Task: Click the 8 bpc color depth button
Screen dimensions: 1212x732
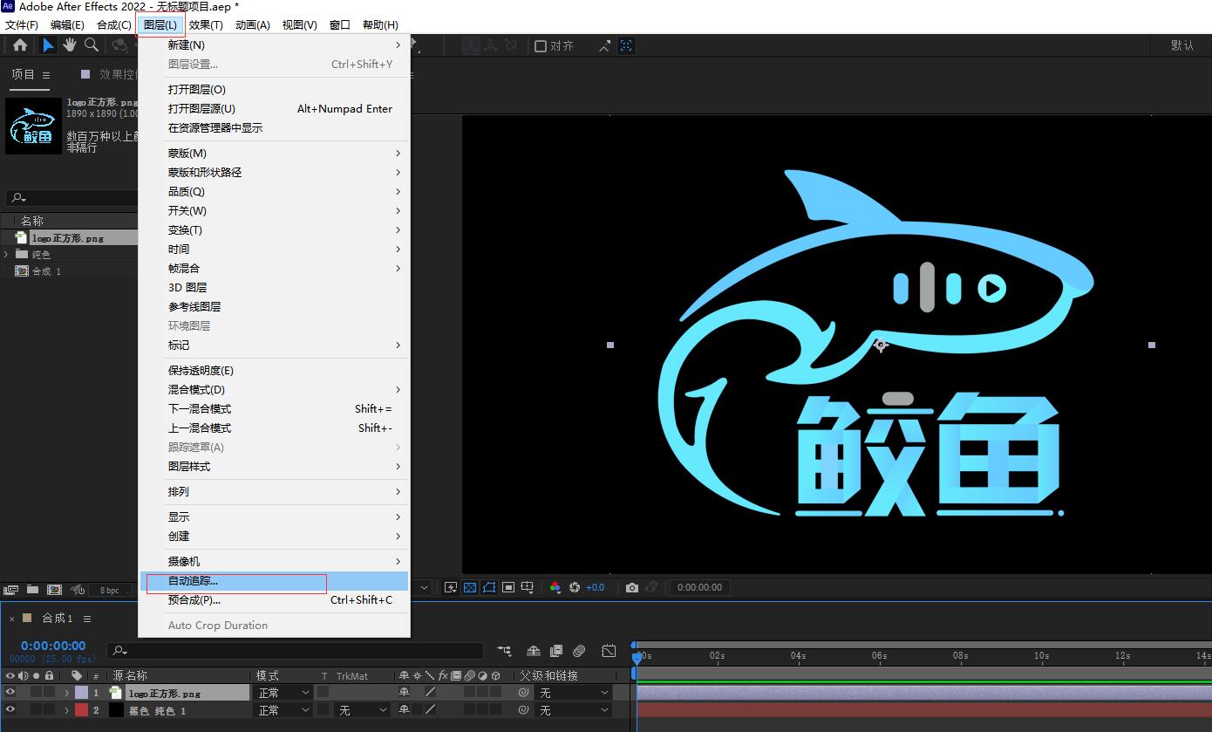Action: click(x=109, y=590)
